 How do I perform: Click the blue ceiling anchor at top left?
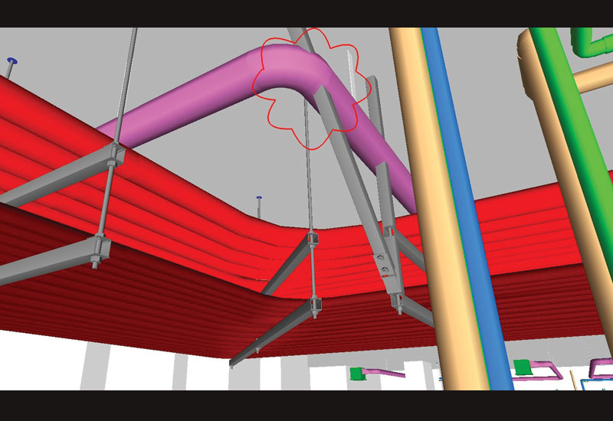pos(11,60)
